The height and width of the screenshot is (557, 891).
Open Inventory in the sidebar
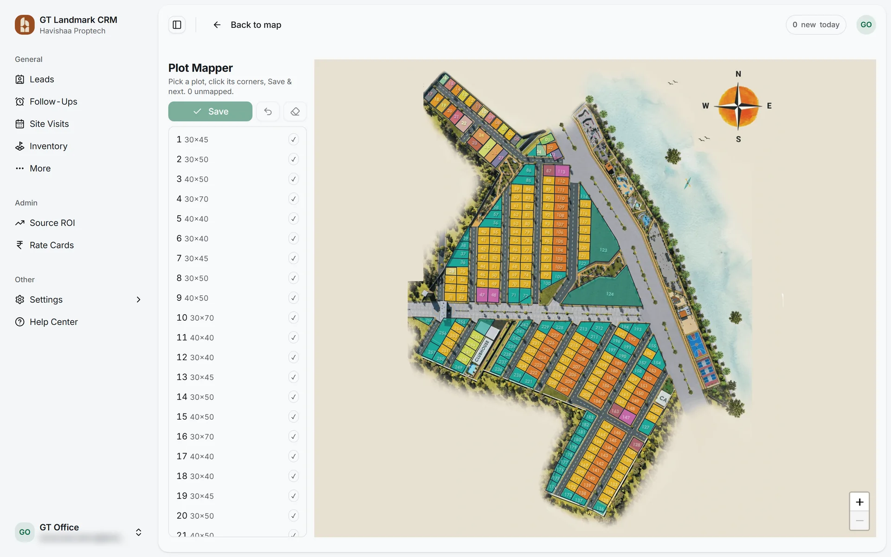pos(48,146)
